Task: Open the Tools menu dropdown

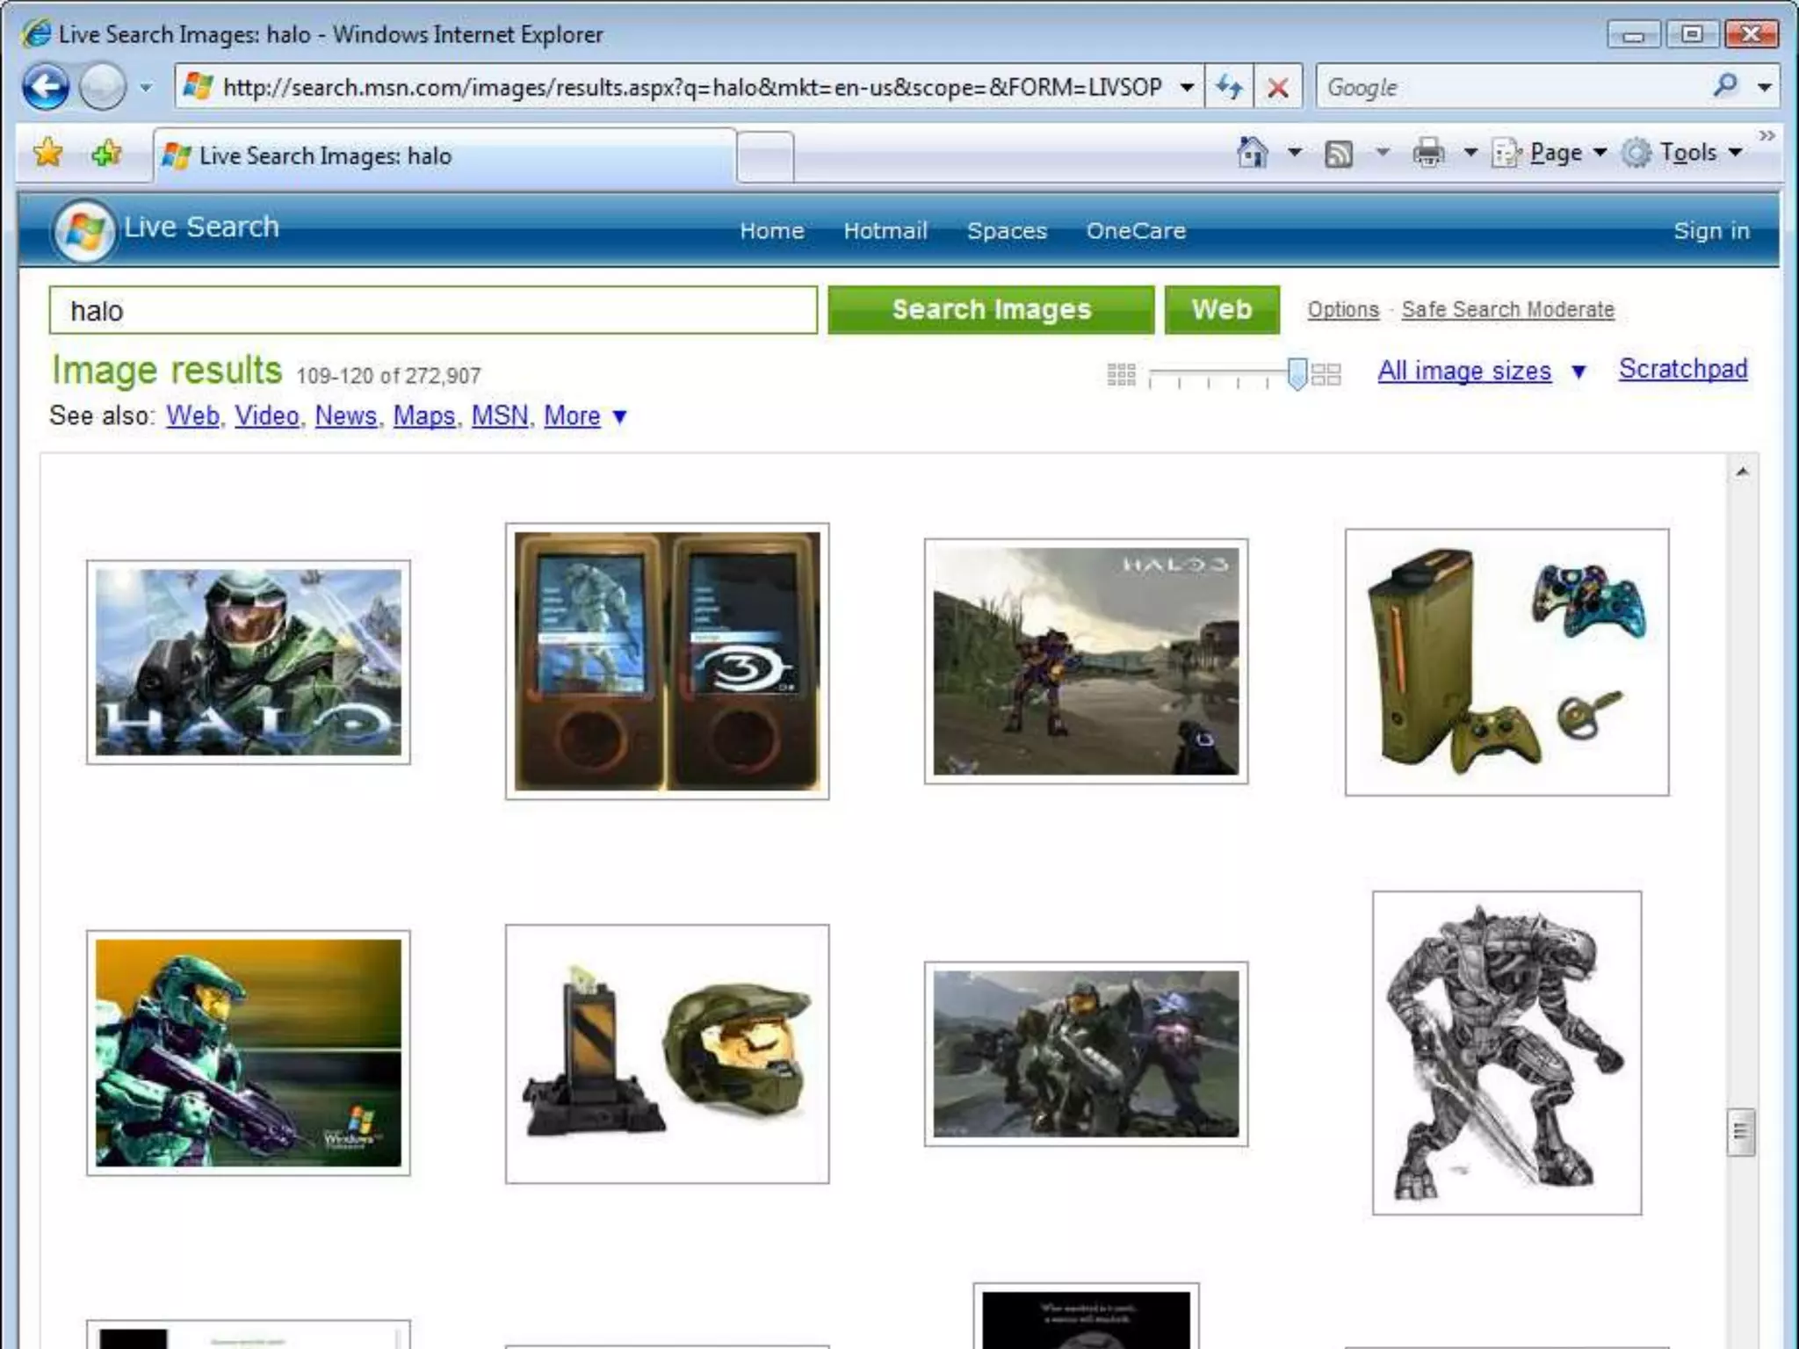Action: coord(1689,153)
